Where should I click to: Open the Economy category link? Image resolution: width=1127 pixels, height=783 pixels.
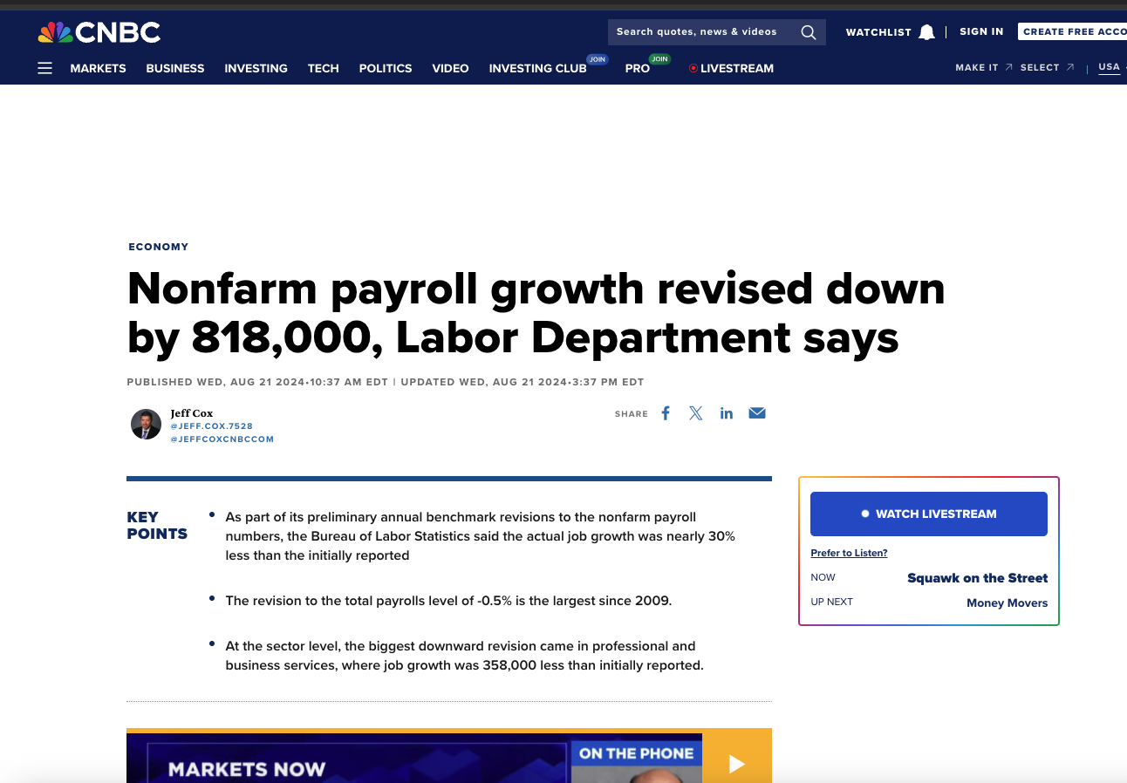(x=158, y=247)
